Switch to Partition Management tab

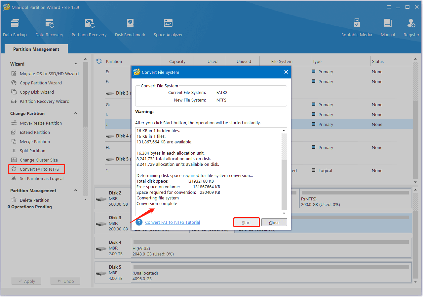[x=36, y=49]
